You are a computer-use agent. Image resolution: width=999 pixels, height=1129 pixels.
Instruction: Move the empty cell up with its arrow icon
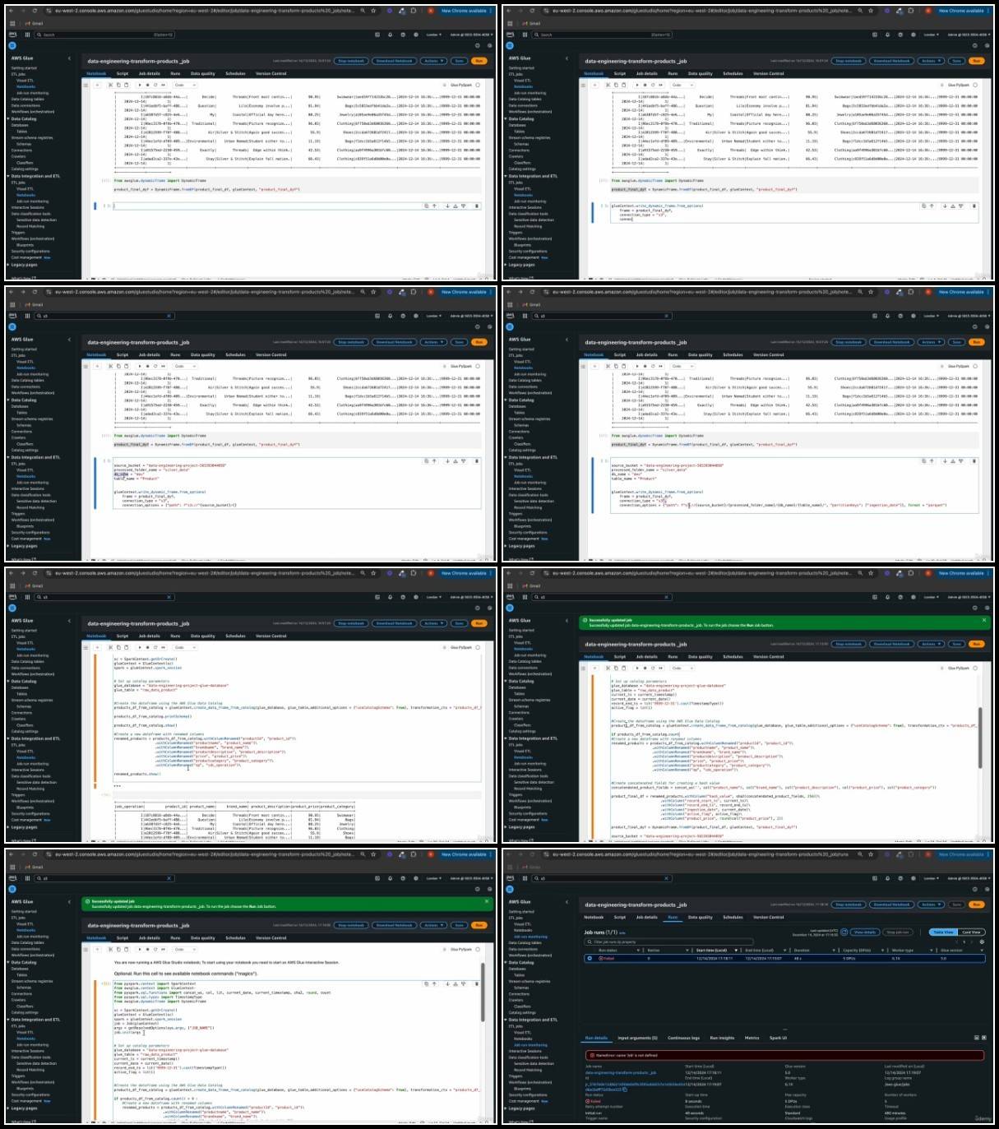pyautogui.click(x=434, y=206)
